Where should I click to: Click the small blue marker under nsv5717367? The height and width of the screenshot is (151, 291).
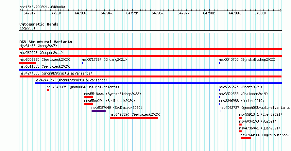[x=82, y=63]
